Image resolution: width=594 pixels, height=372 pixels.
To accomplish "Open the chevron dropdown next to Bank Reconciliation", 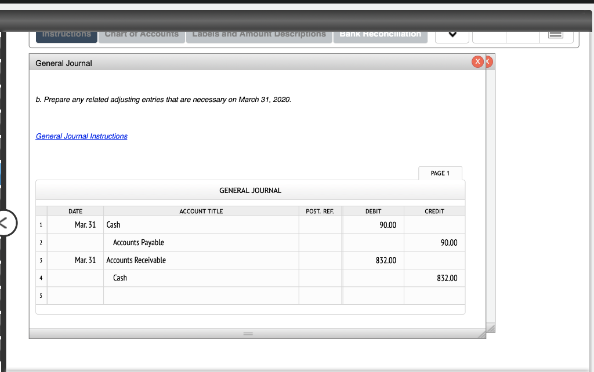I will tap(452, 34).
